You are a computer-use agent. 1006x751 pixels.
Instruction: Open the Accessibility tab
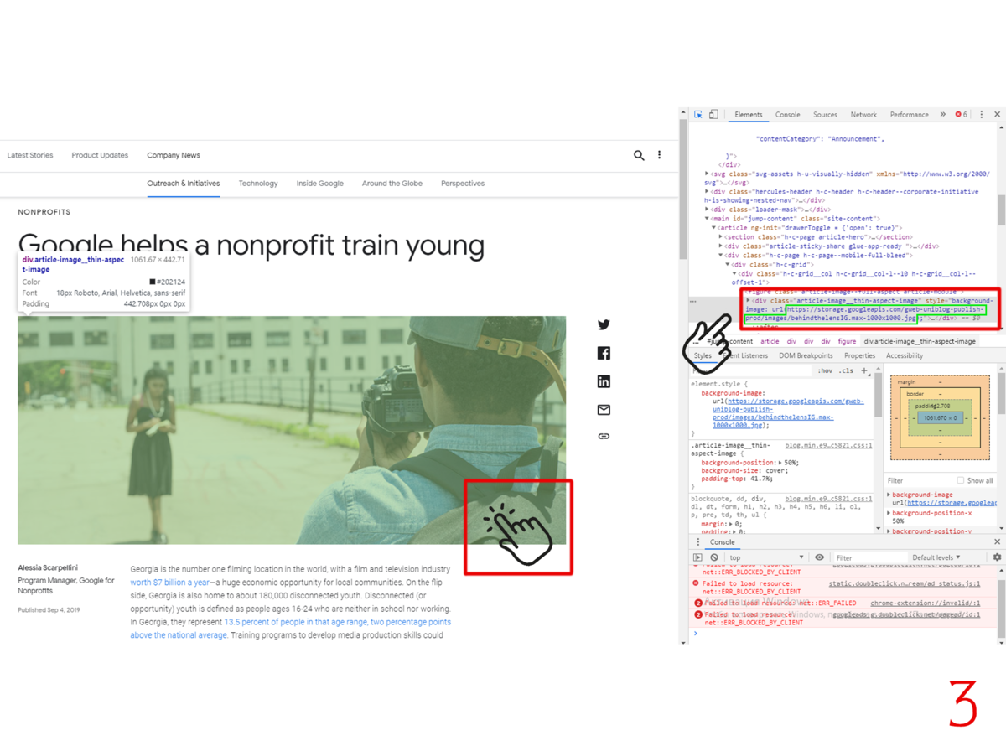(905, 356)
